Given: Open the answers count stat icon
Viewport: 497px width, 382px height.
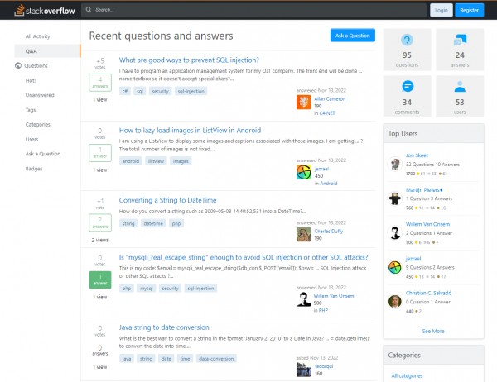Looking at the screenshot, I should point(459,40).
